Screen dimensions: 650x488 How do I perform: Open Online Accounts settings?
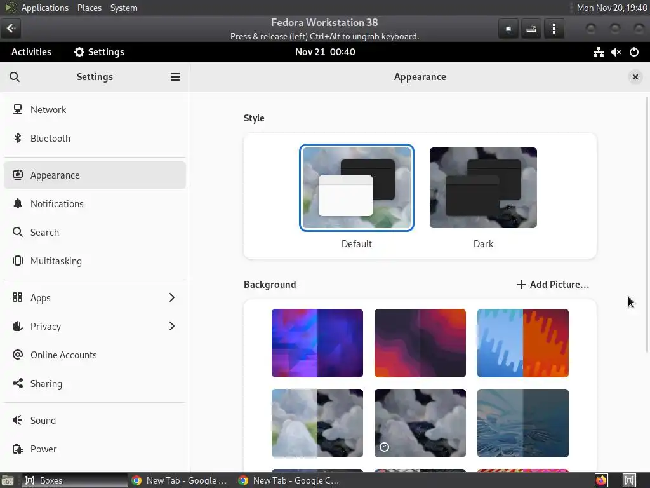click(x=95, y=355)
